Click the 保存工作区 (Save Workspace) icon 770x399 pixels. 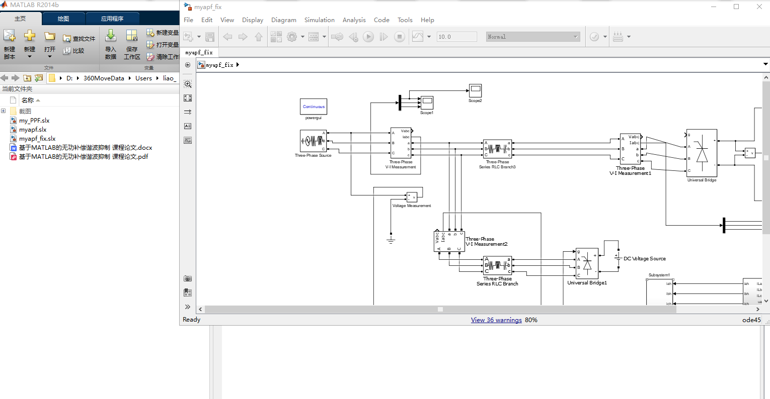coord(132,44)
